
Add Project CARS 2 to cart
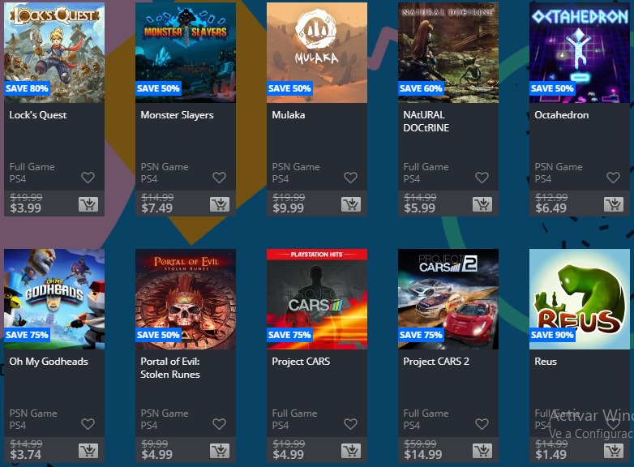482,451
